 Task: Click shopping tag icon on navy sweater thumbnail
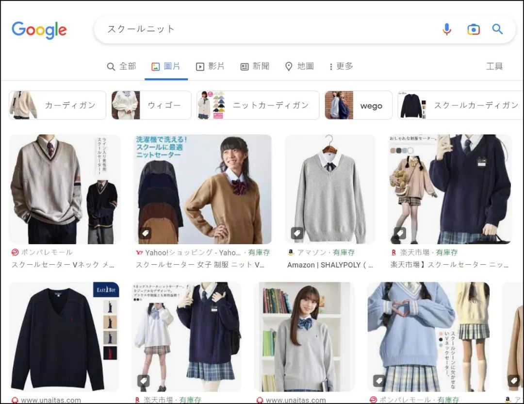tap(400, 233)
